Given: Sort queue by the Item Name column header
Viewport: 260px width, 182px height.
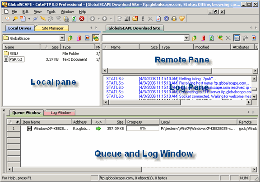Looking at the screenshot, I should tap(46, 122).
